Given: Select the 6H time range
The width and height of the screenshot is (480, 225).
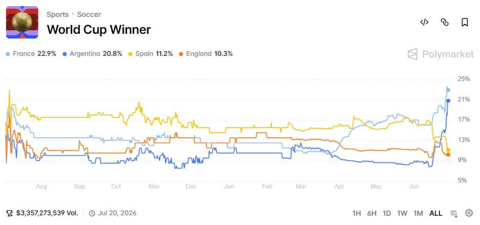Looking at the screenshot, I should 371,213.
